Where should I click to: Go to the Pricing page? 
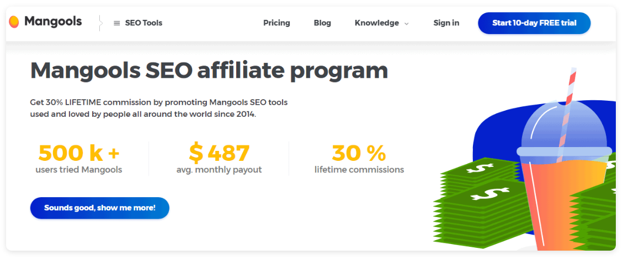click(276, 23)
